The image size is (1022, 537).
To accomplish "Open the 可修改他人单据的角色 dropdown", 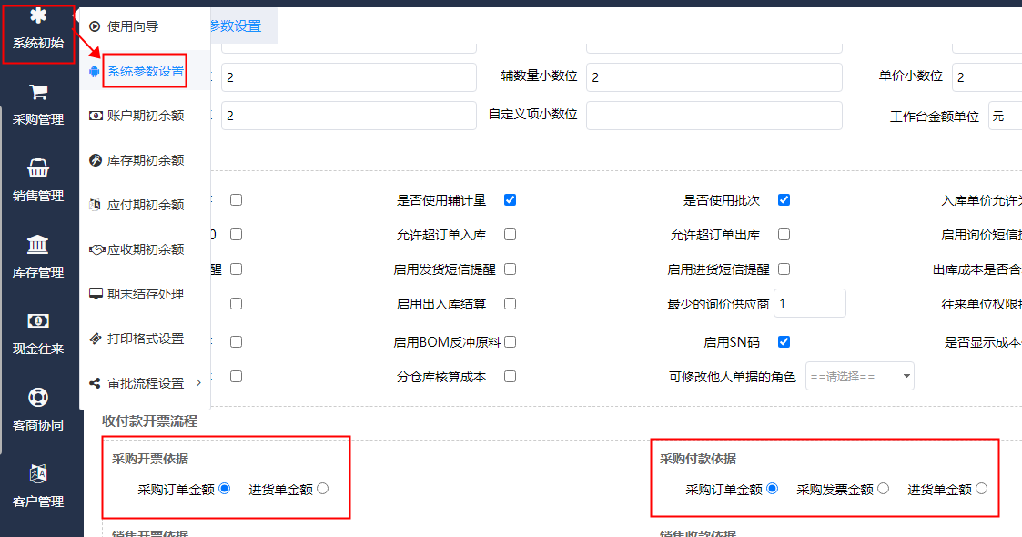I will point(859,375).
